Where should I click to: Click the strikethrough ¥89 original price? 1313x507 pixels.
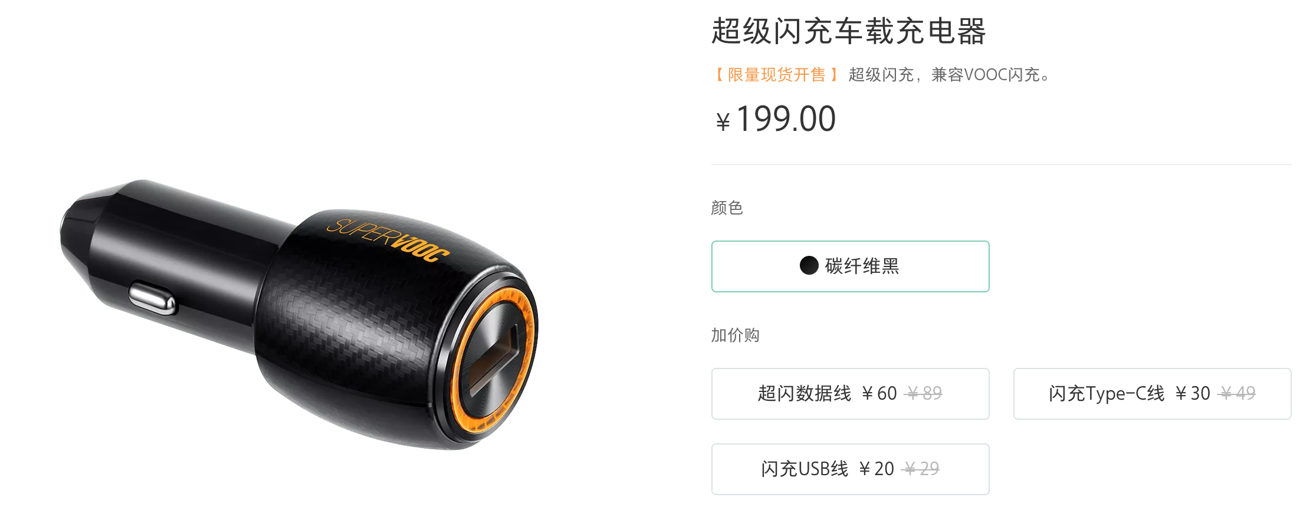tap(924, 393)
